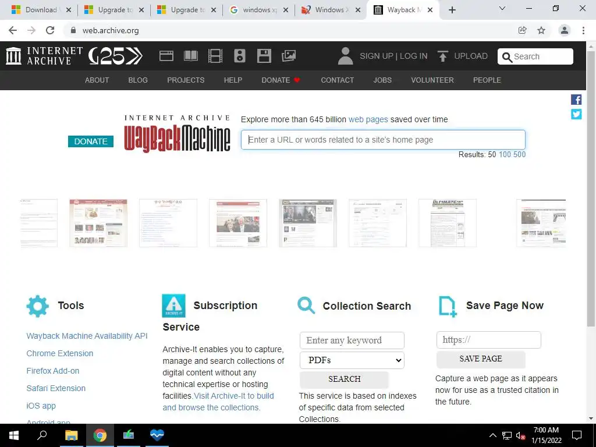Viewport: 596px width, 447px height.
Task: Click the page vertical scrollbar
Action: point(591,188)
